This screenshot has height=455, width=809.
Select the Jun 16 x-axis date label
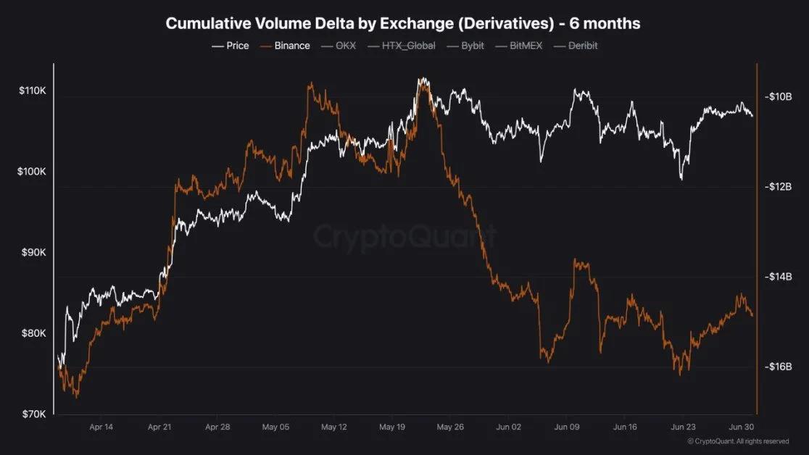pos(625,427)
